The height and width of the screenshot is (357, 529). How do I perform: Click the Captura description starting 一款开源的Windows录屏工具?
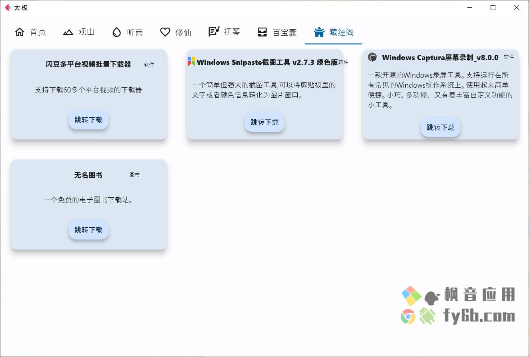(x=440, y=90)
